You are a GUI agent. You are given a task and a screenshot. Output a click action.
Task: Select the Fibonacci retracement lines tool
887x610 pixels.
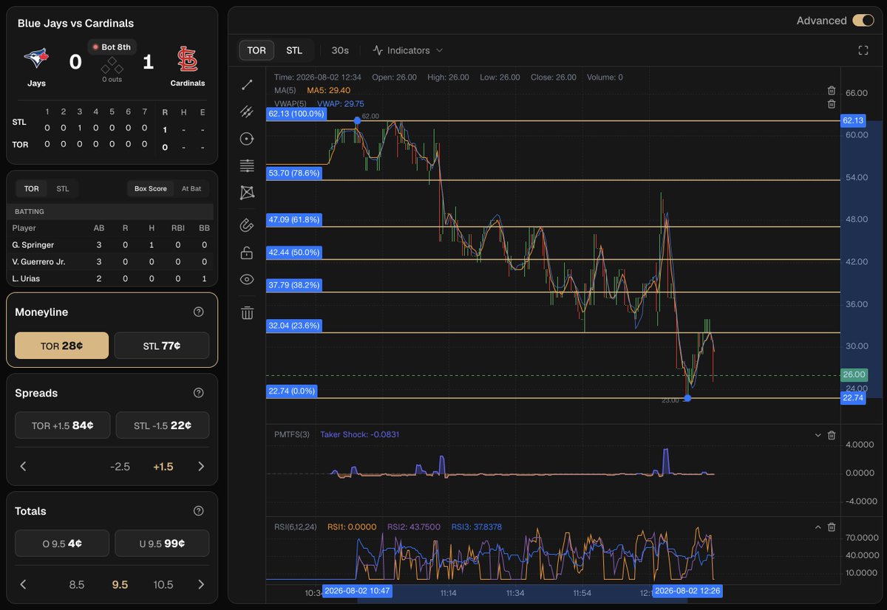point(247,165)
